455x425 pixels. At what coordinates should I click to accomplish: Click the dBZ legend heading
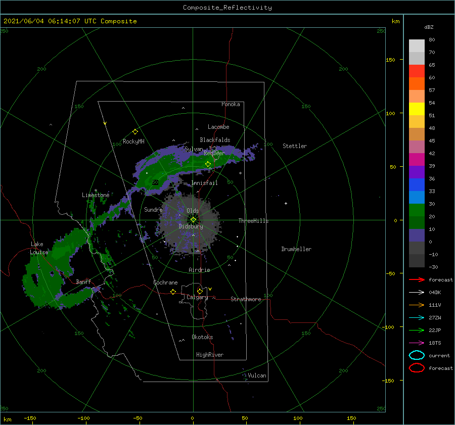(x=429, y=27)
